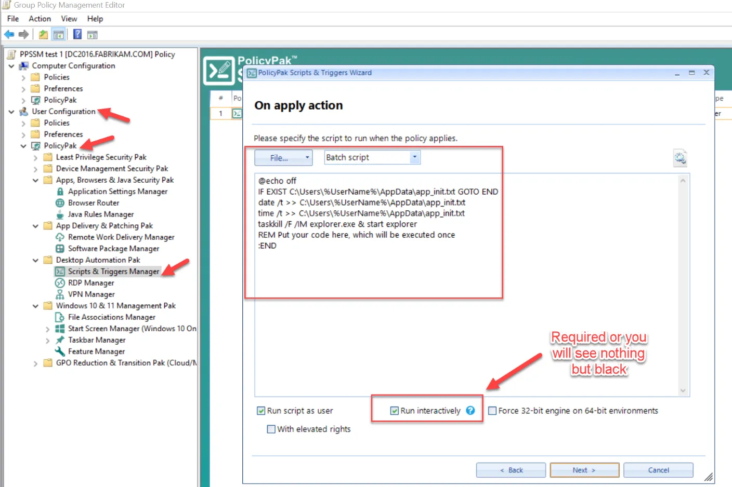Image resolution: width=732 pixels, height=487 pixels.
Task: Collapse the Desktop Automation Pak node
Action: click(35, 260)
